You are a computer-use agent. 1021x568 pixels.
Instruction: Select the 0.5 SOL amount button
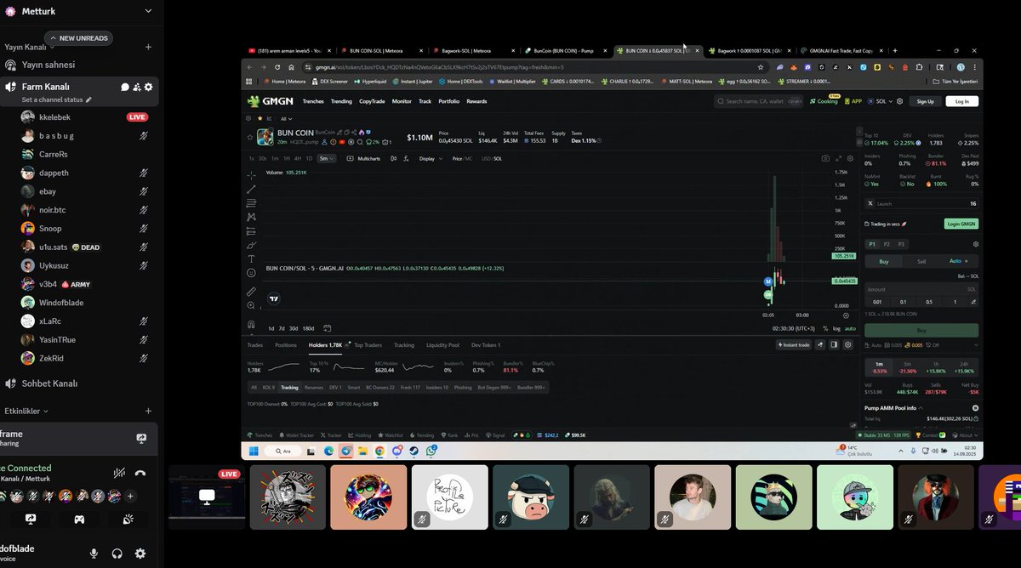(929, 302)
